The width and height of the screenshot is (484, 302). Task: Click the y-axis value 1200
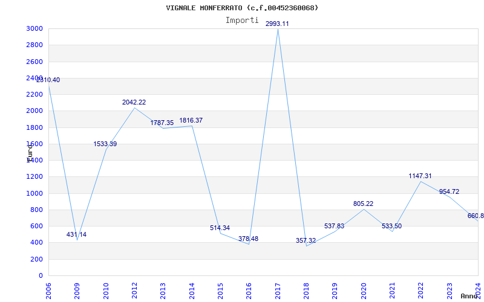coord(35,177)
